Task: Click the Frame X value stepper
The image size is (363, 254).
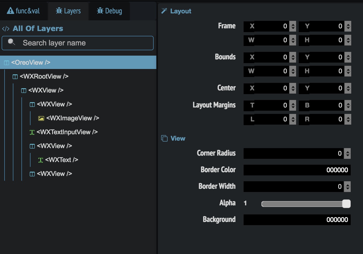Action: coord(293,26)
